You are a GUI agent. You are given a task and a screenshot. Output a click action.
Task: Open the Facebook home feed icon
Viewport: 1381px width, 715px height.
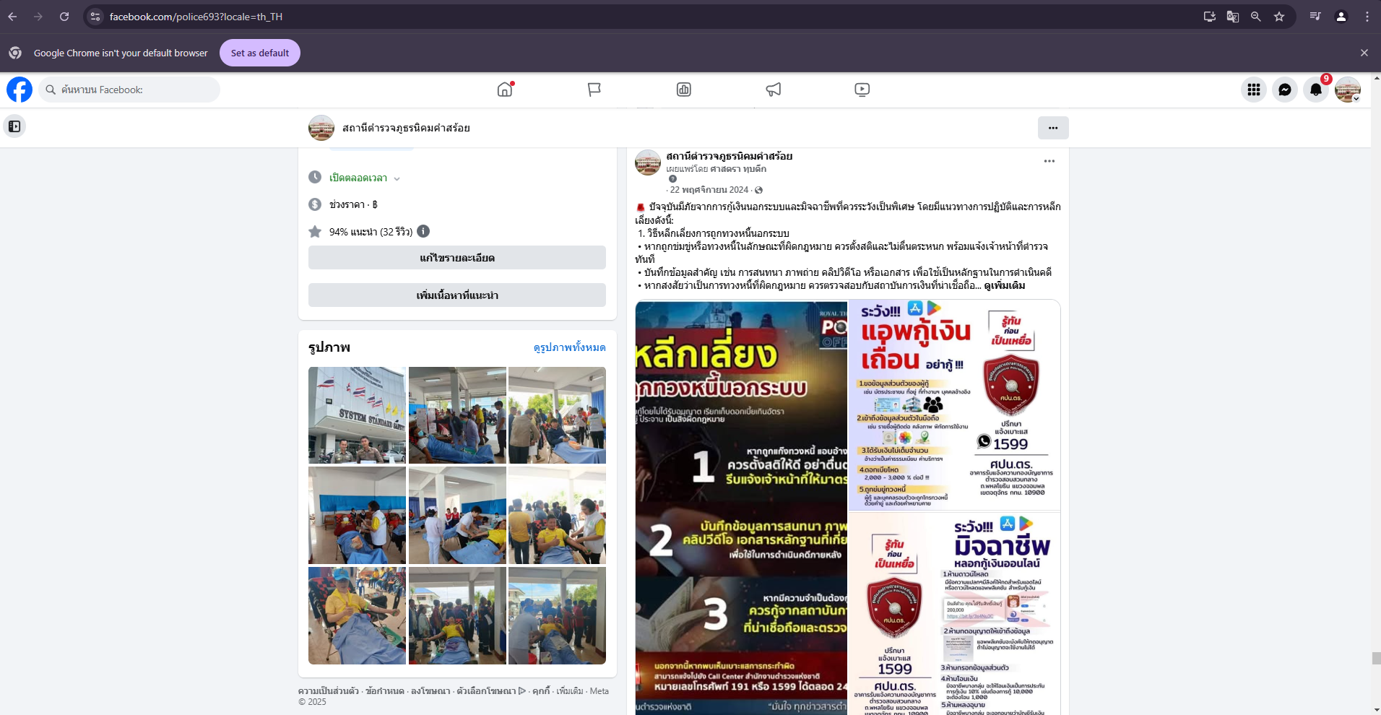pos(505,90)
